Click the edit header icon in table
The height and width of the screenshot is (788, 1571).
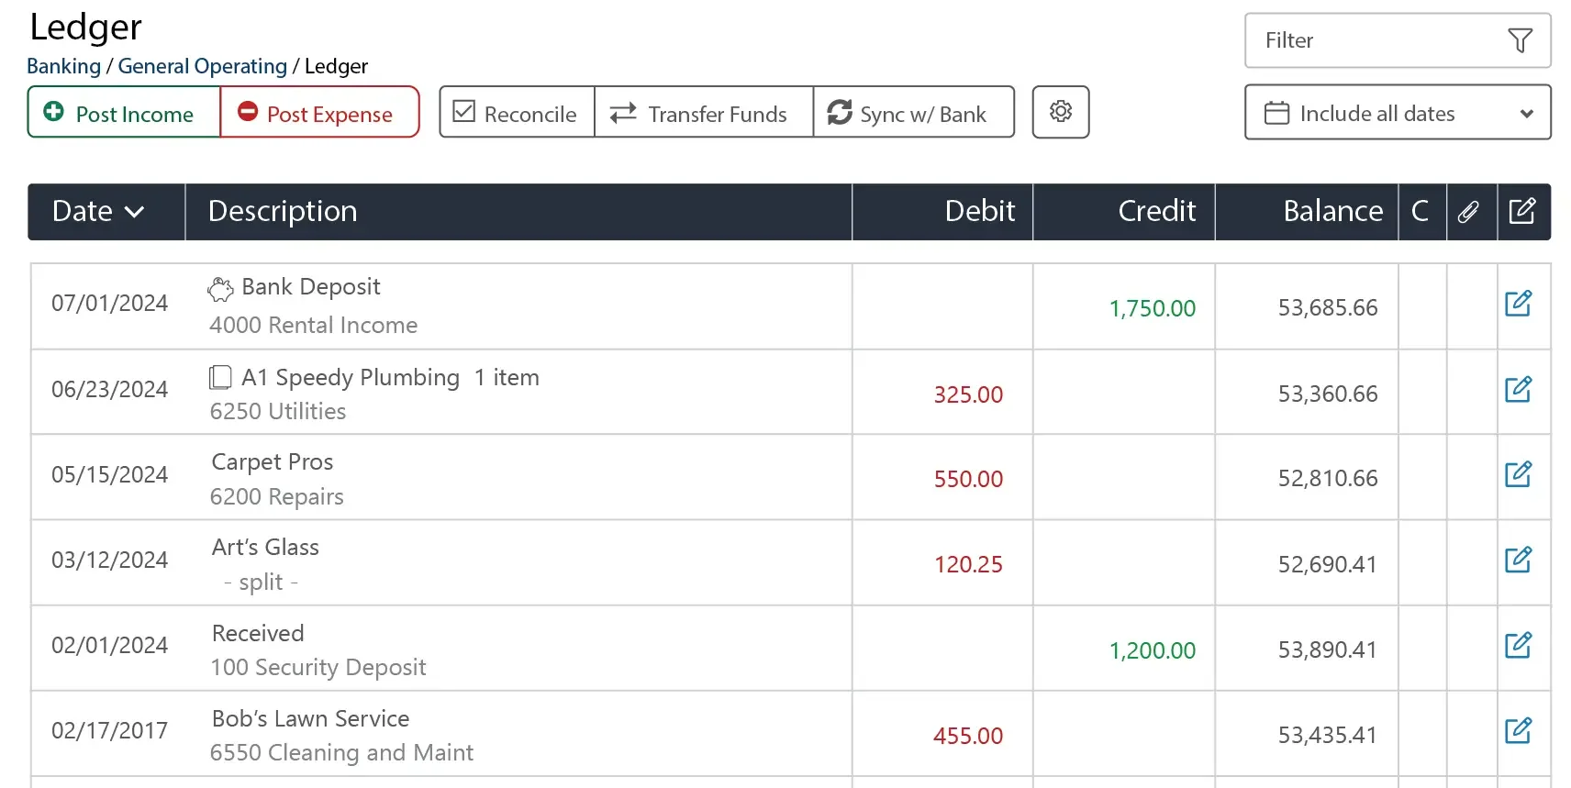[x=1523, y=212]
